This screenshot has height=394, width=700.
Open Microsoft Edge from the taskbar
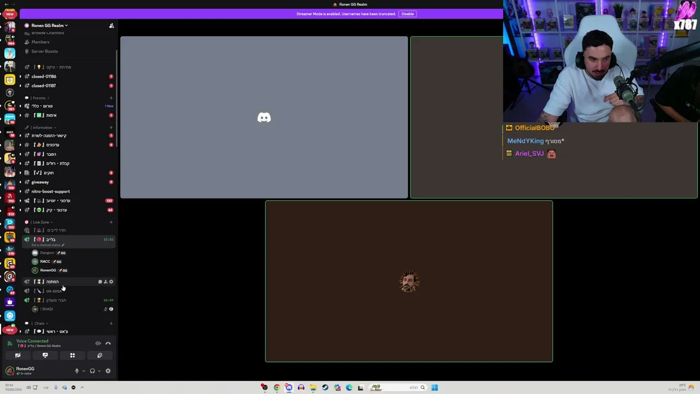[349, 388]
